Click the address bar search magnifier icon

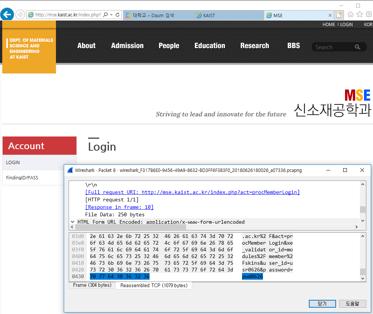pos(106,15)
